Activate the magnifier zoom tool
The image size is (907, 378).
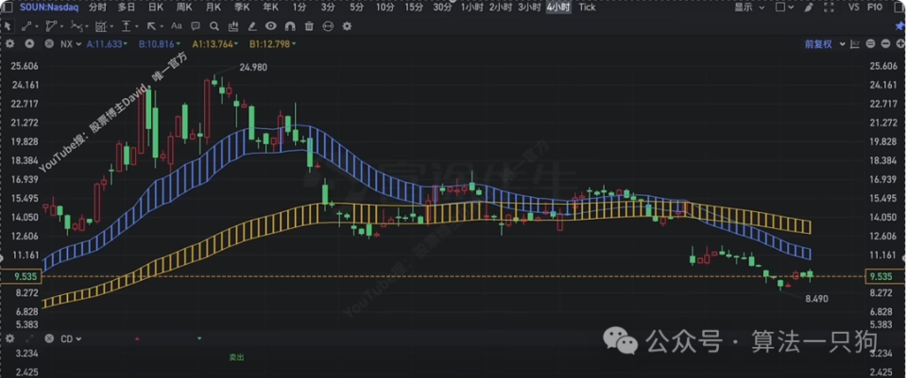pyautogui.click(x=214, y=26)
